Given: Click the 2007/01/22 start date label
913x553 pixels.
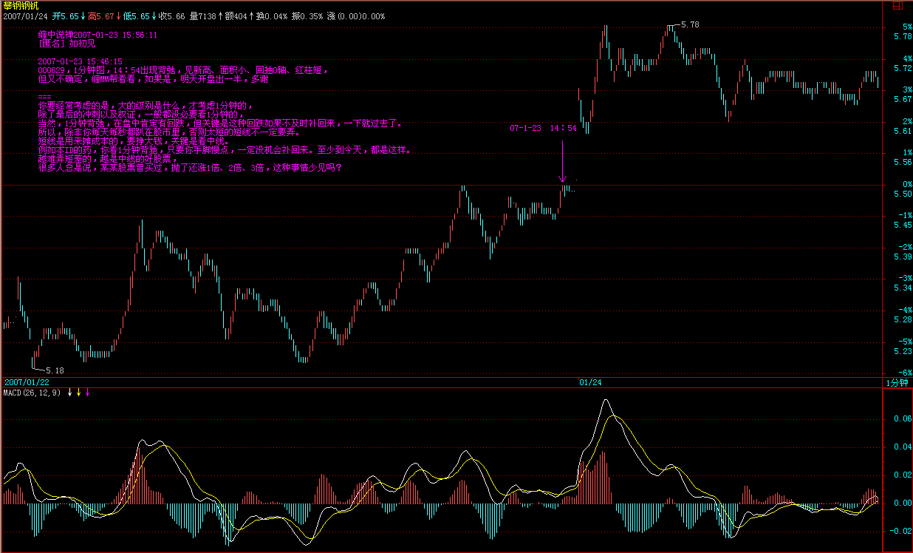Looking at the screenshot, I should [x=26, y=382].
